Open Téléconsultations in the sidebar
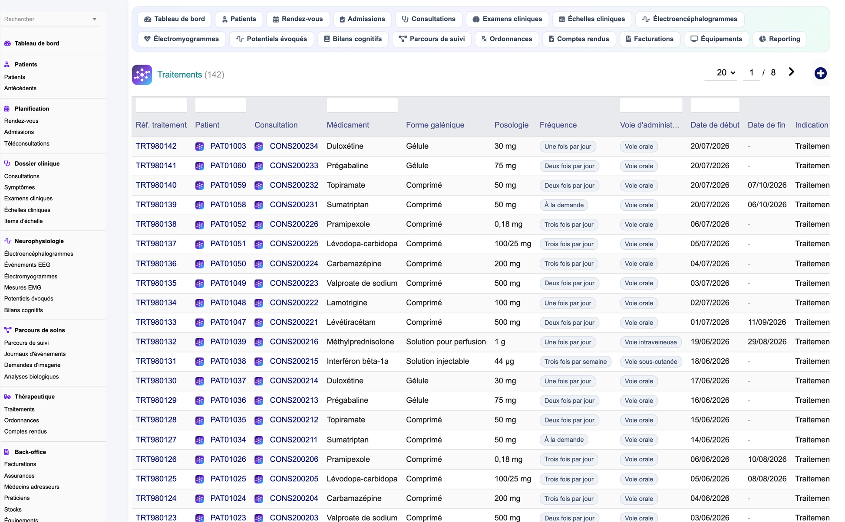The width and height of the screenshot is (845, 522). (26, 144)
